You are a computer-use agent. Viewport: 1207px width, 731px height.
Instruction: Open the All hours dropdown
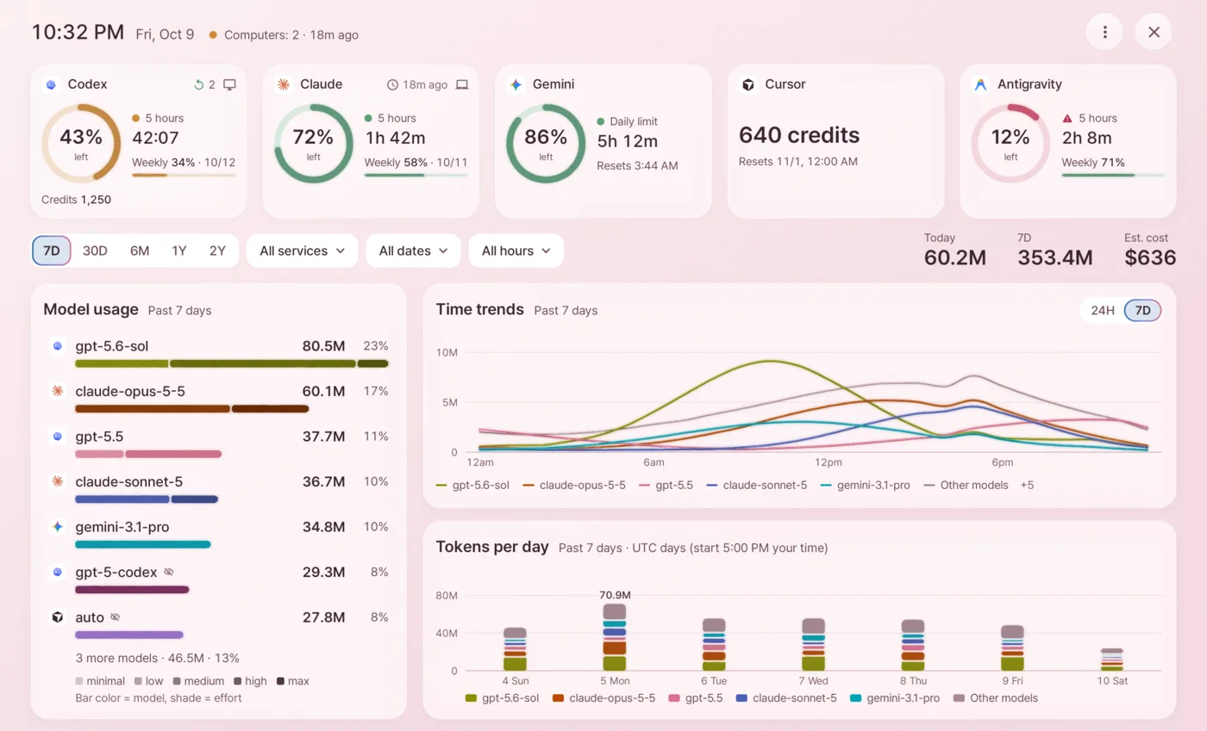pos(516,251)
